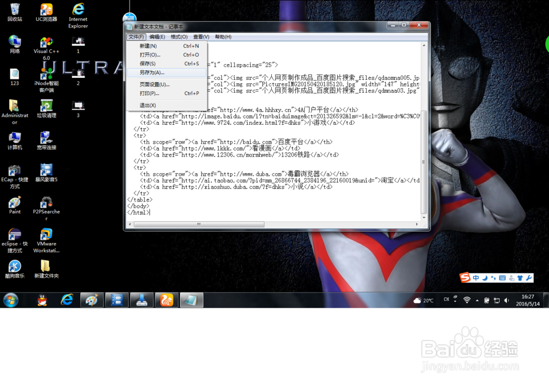Open Internet Explorer desktop shortcut
This screenshot has width=549, height=385.
78,16
